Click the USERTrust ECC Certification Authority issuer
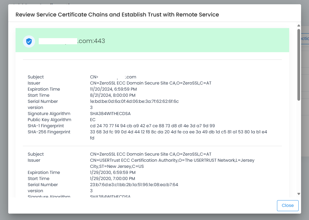The height and width of the screenshot is (220, 309). pos(172,160)
